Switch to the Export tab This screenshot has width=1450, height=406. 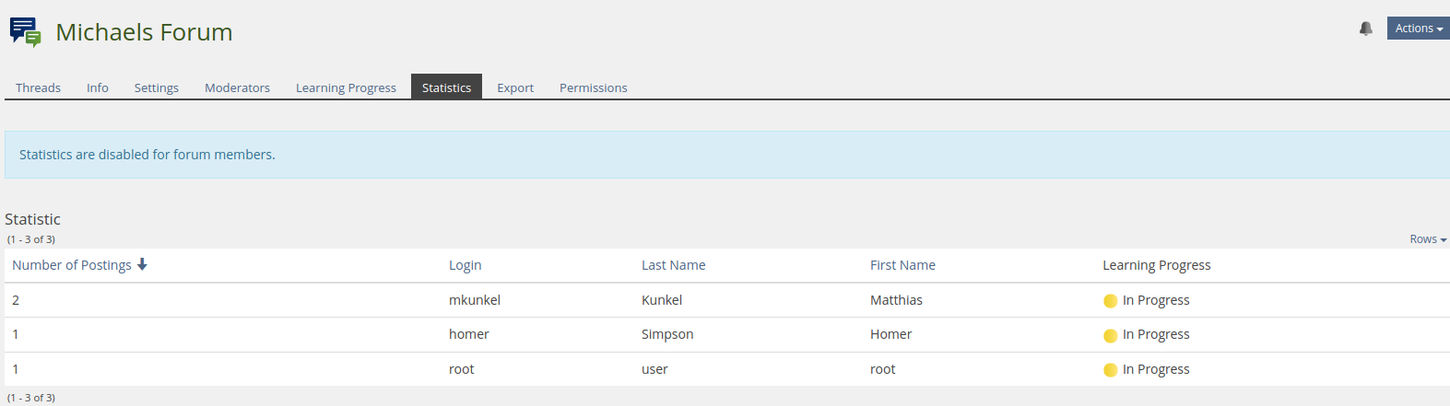515,87
